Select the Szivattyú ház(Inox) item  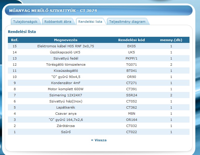point(66,101)
